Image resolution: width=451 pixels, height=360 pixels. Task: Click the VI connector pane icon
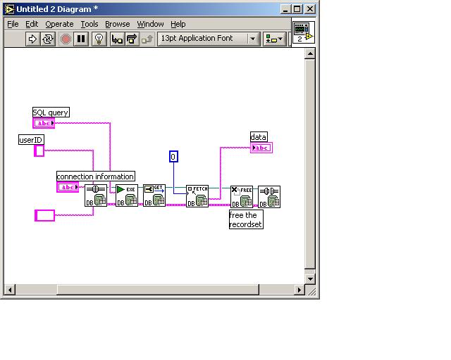point(303,32)
